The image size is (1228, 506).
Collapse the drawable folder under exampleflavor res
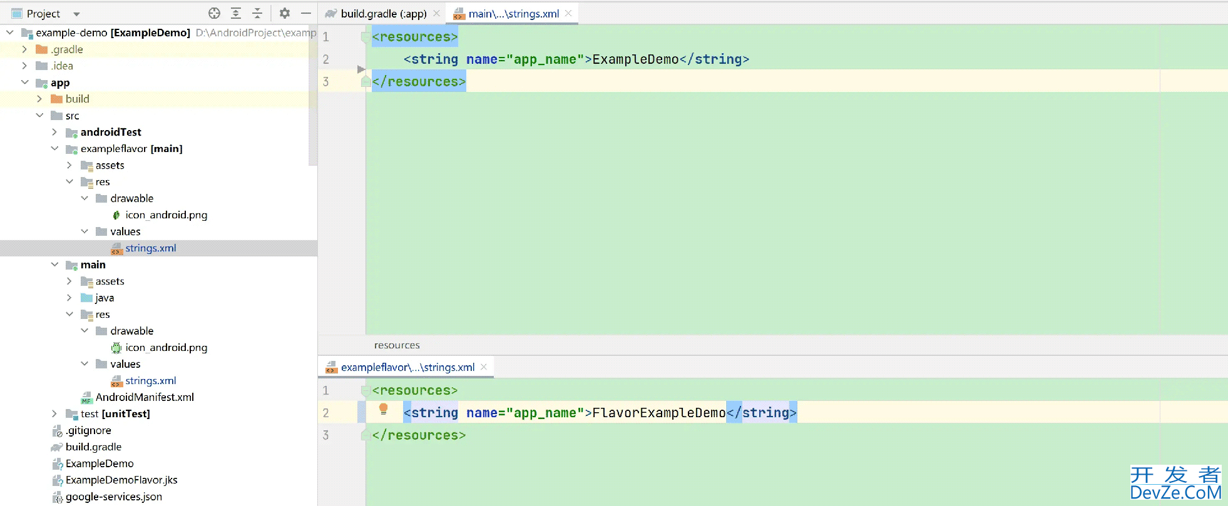[84, 198]
